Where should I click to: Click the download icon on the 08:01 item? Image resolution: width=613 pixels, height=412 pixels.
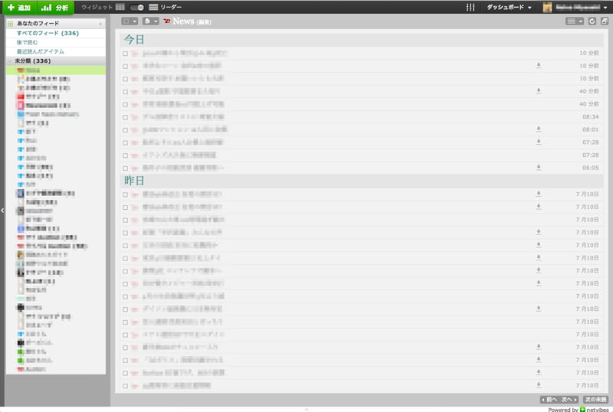[539, 129]
